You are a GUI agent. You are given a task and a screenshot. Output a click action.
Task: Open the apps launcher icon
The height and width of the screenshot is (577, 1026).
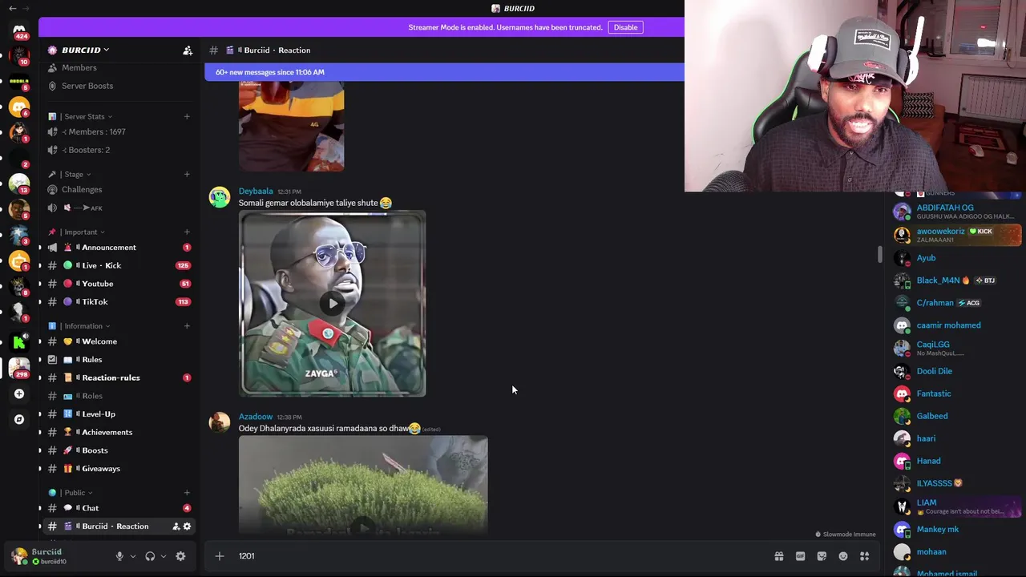point(865,556)
